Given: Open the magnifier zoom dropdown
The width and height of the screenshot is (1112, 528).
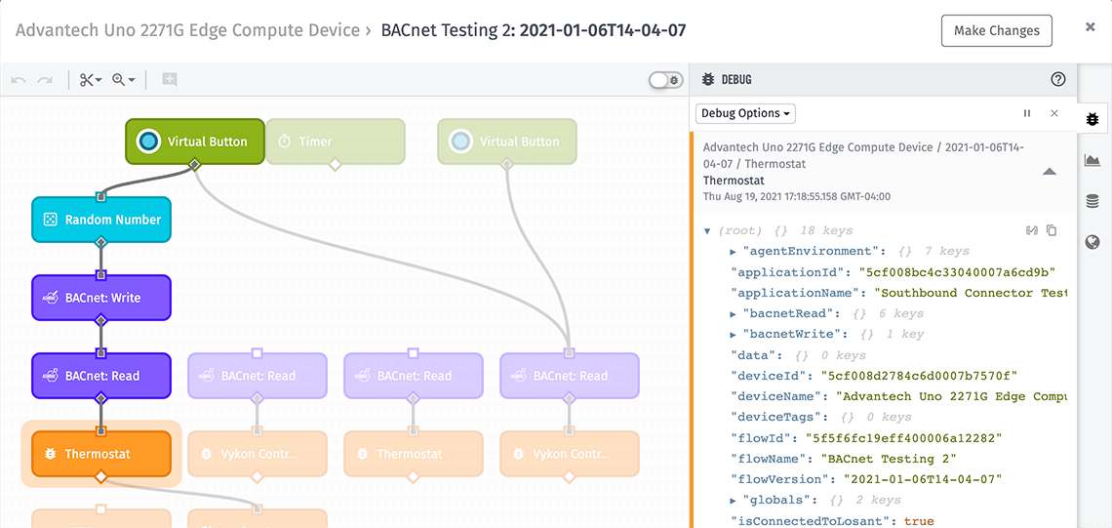Looking at the screenshot, I should [x=124, y=80].
